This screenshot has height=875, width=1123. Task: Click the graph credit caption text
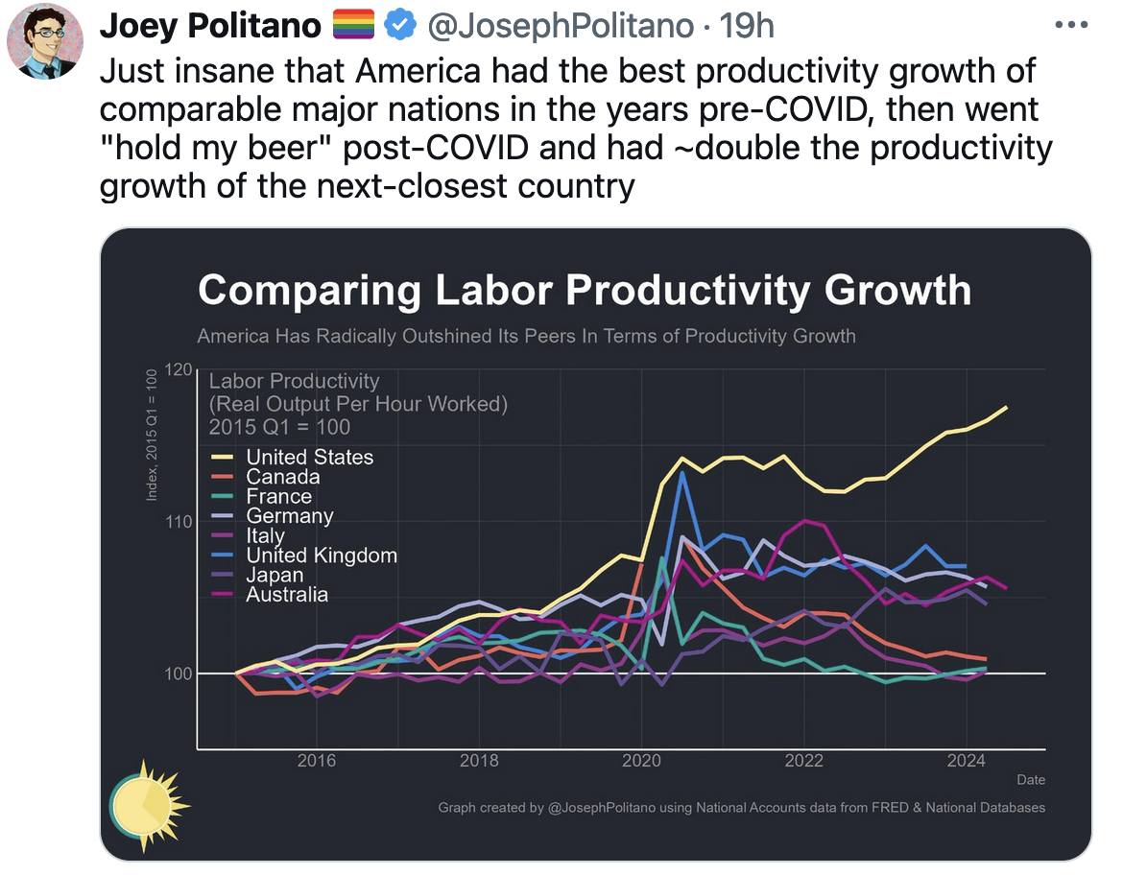[x=741, y=808]
